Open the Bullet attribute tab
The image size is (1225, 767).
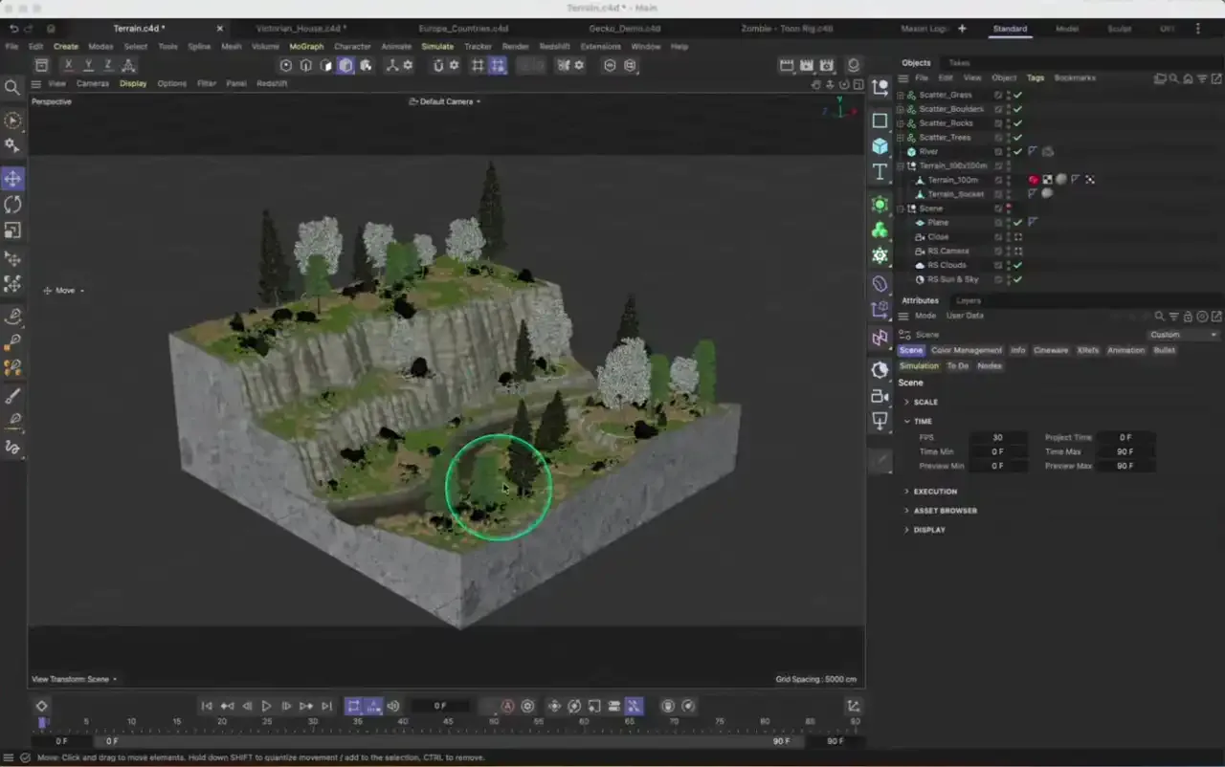point(1164,350)
